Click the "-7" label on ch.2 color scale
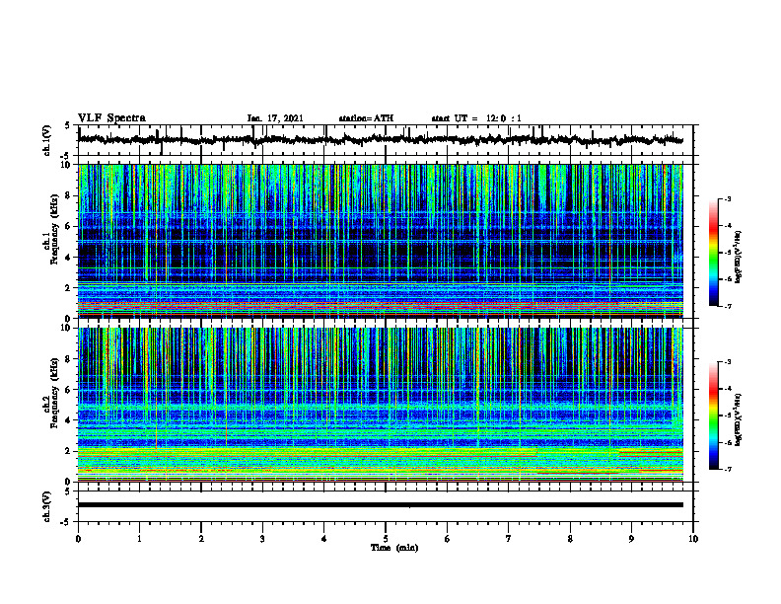 (728, 470)
